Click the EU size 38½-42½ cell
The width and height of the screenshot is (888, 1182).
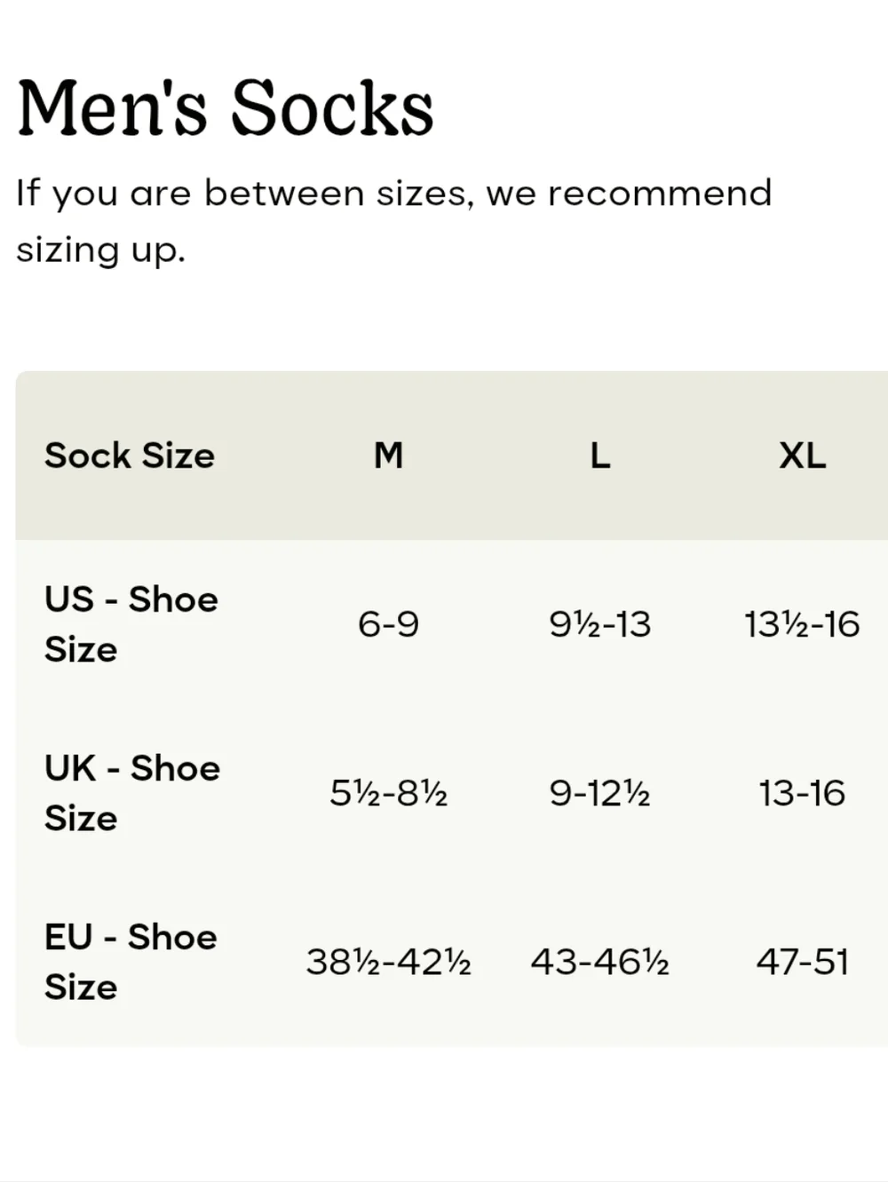pos(388,962)
